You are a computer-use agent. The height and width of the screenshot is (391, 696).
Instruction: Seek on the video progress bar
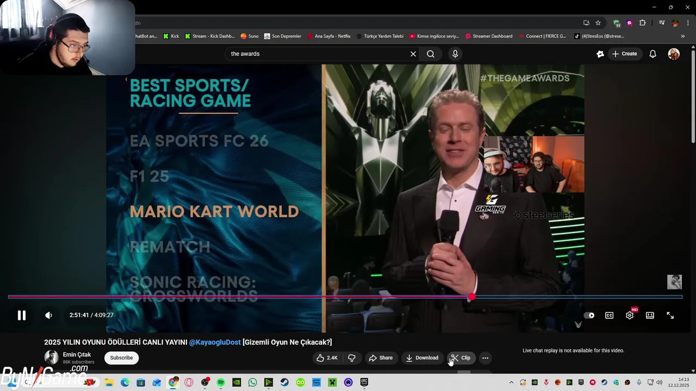(x=345, y=297)
